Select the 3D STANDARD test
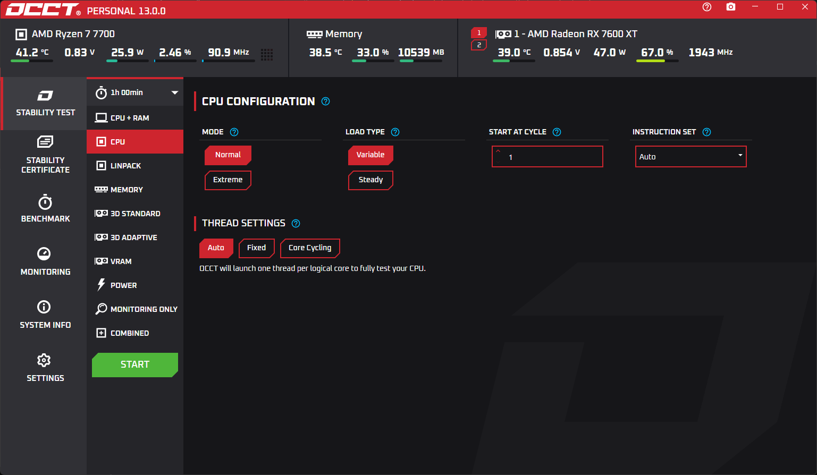 [135, 214]
